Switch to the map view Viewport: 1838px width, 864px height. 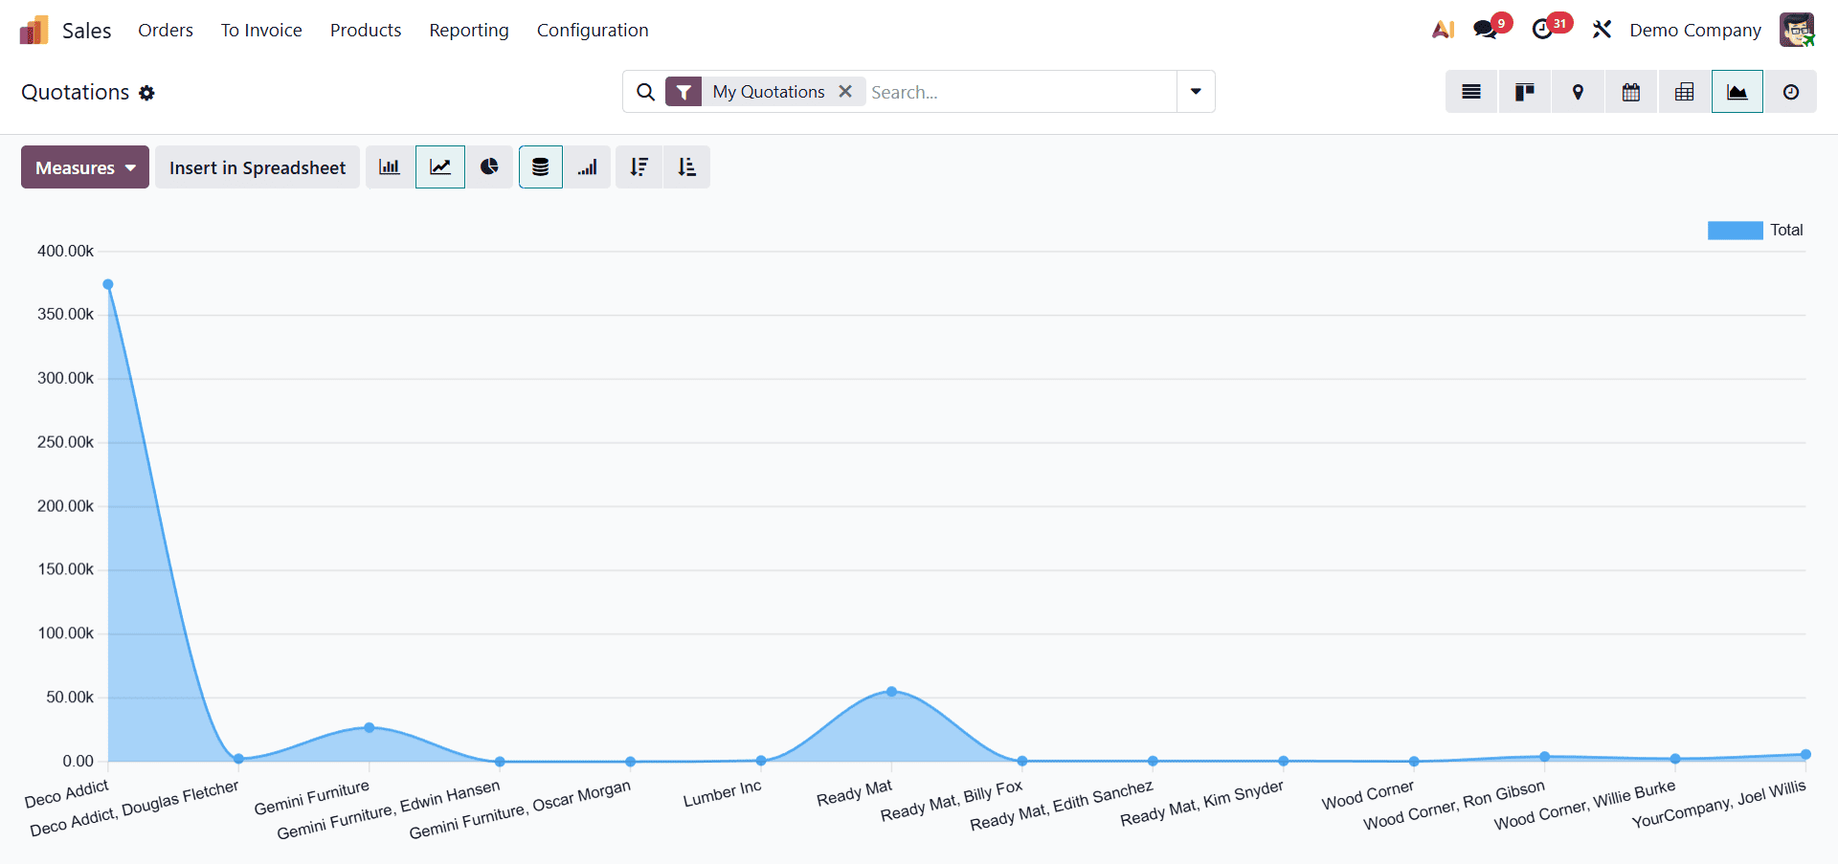pyautogui.click(x=1577, y=91)
